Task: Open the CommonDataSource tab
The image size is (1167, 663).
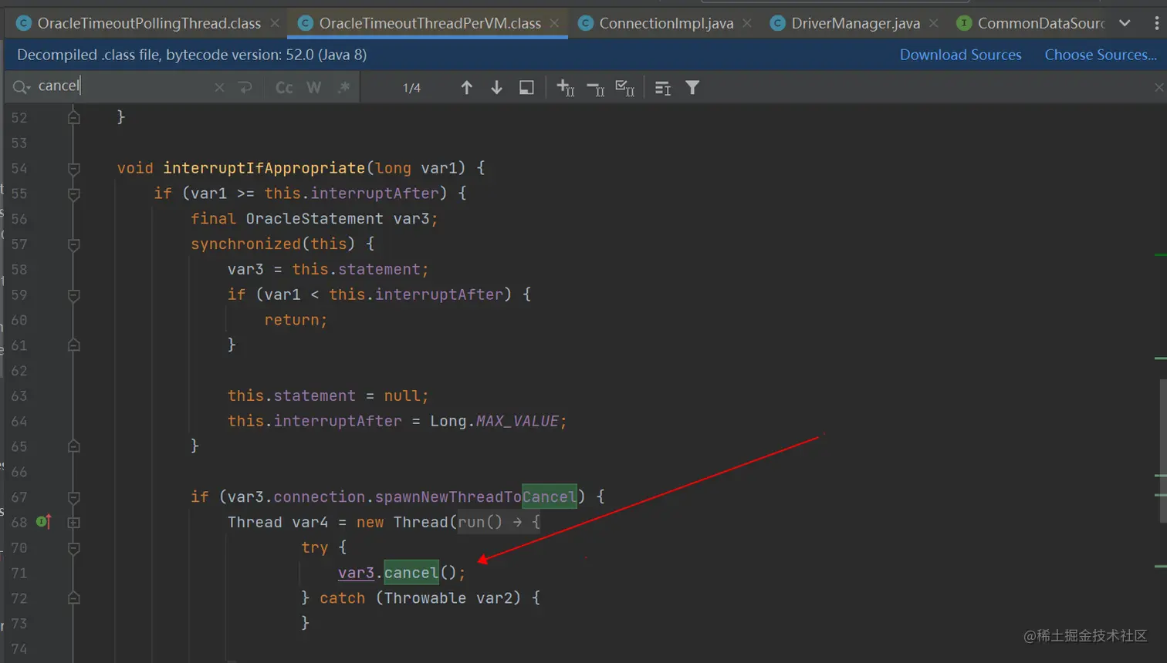Action: point(1041,24)
